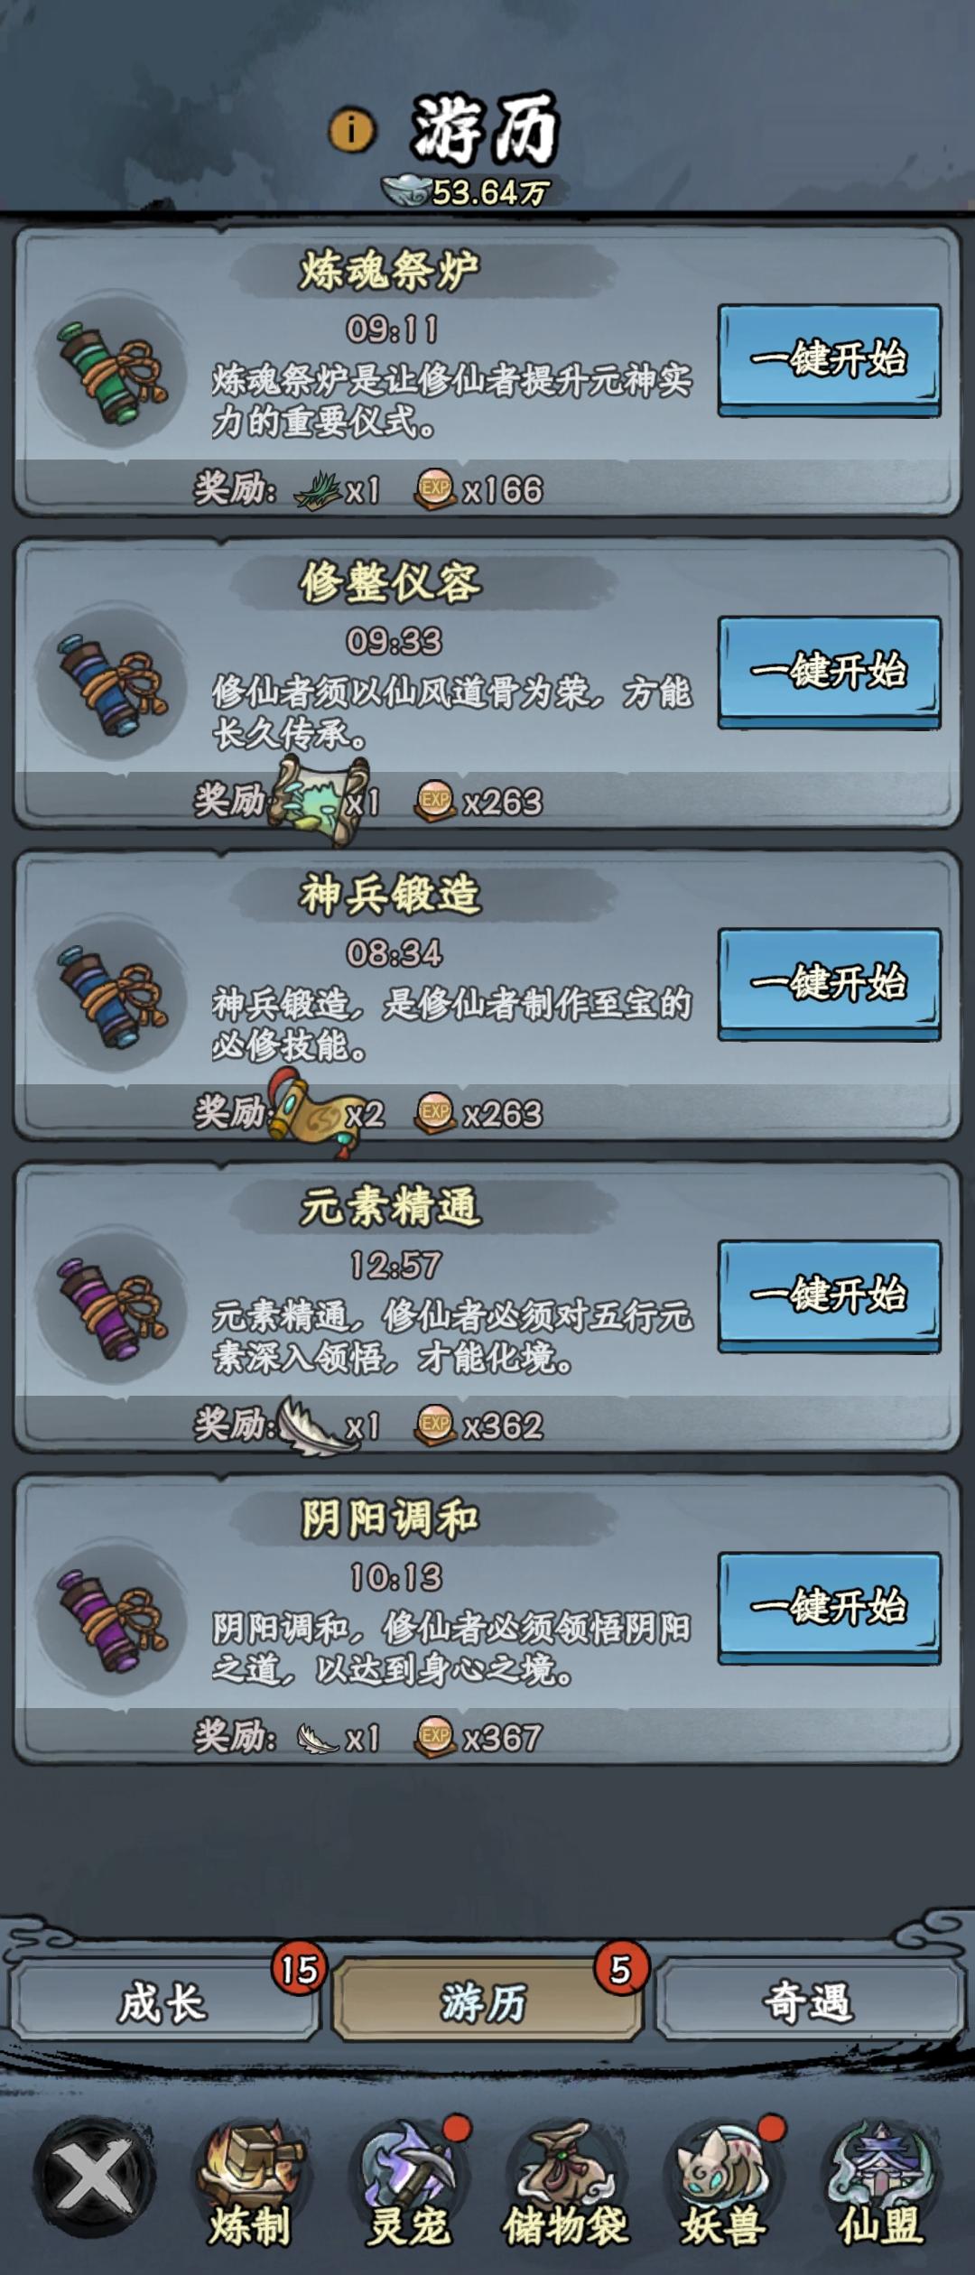Tap the silver currency 53.64万 display
Viewport: 975px width, 2275px height.
(466, 190)
